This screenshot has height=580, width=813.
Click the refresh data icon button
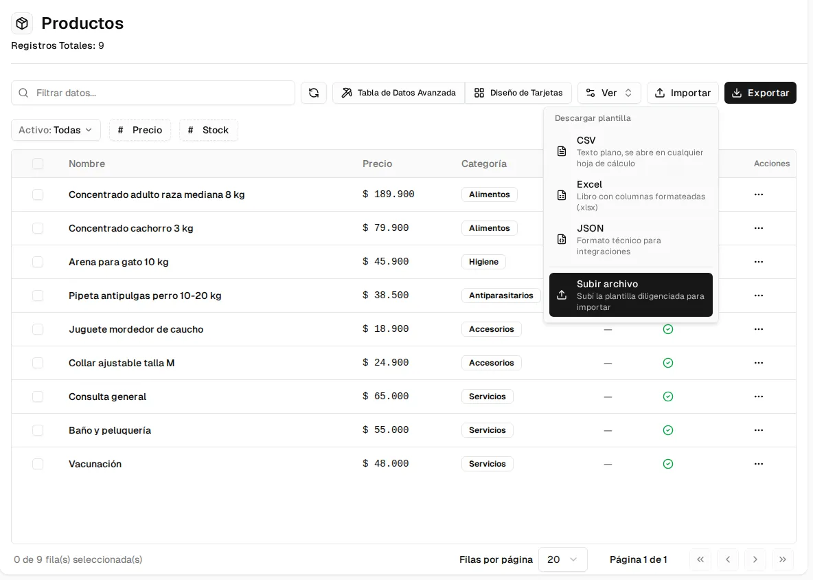click(314, 93)
